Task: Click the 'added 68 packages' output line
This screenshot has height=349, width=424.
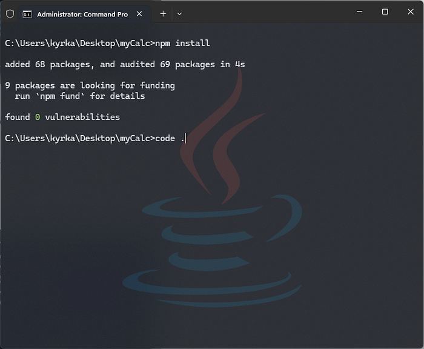Action: pos(125,65)
